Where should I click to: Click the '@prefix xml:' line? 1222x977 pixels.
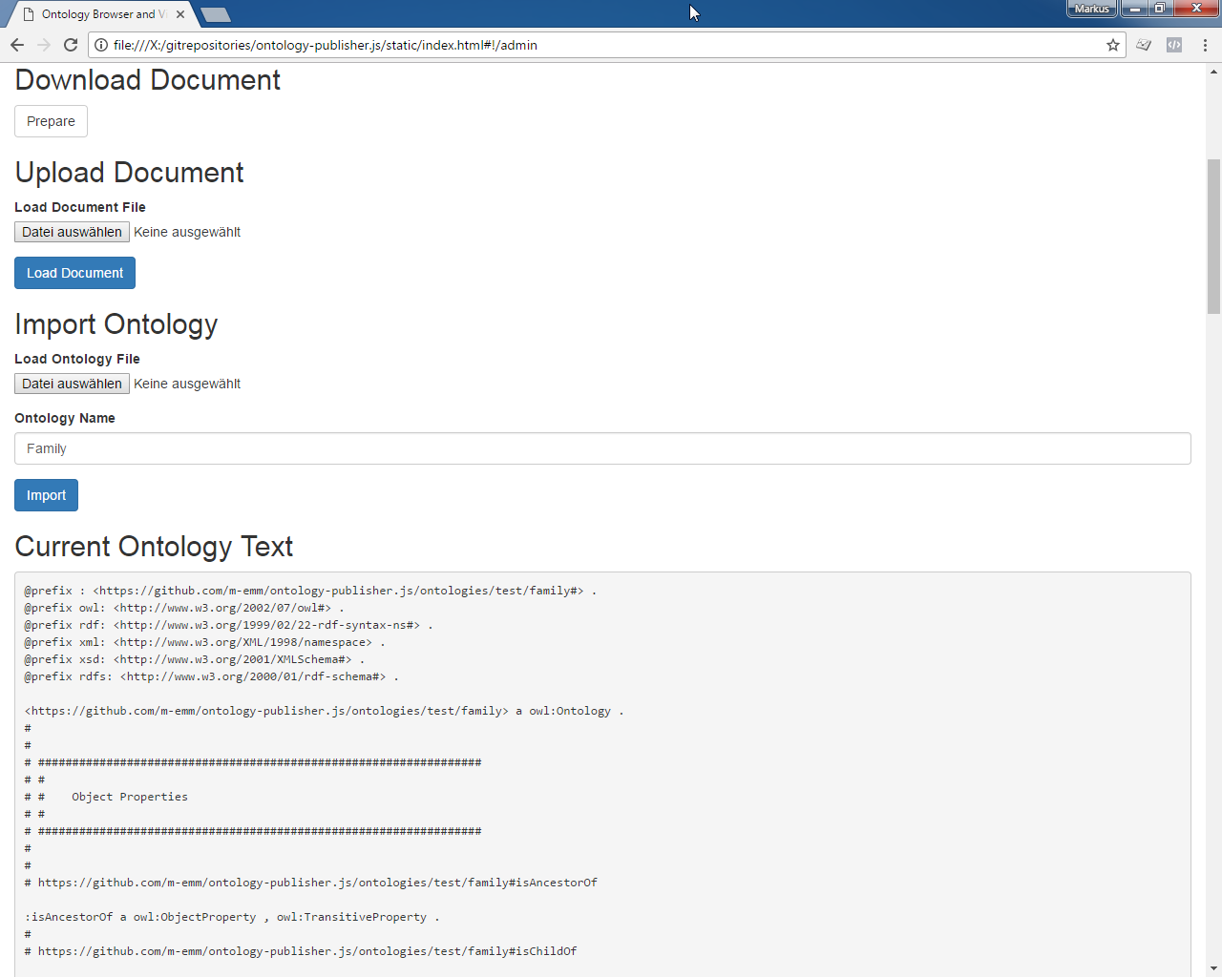pos(205,642)
